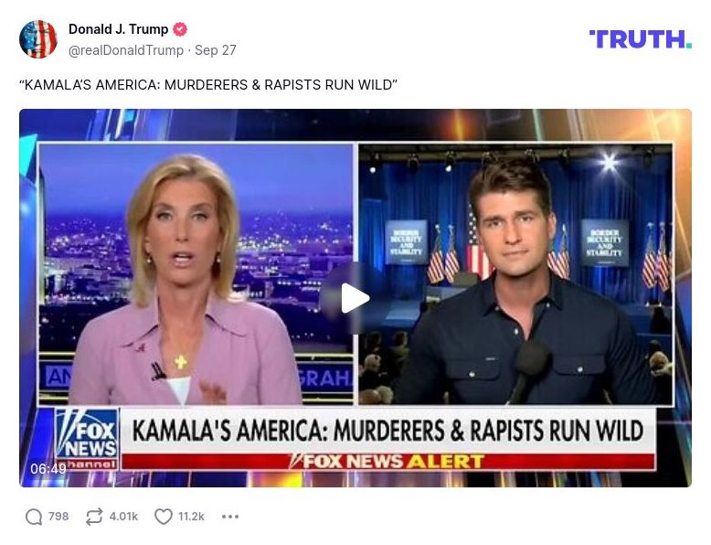Viewport: 711px width, 545px height.
Task: Click the reply speech bubble icon
Action: click(x=34, y=517)
